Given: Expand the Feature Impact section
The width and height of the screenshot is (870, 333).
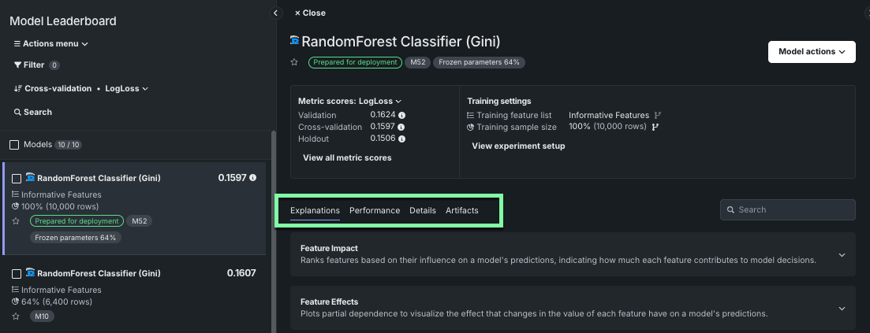Looking at the screenshot, I should (x=842, y=254).
